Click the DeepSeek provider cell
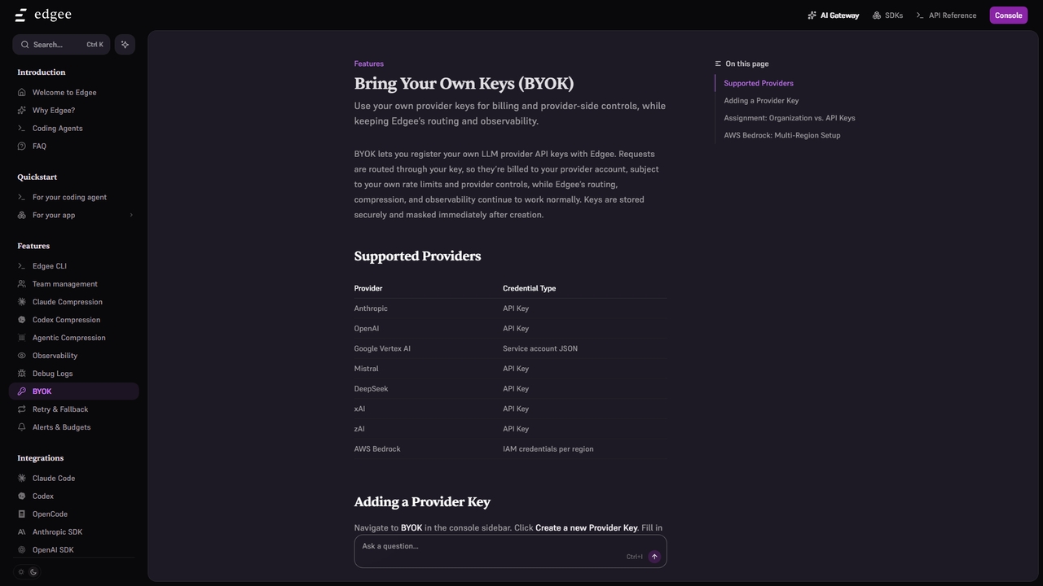This screenshot has height=586, width=1043. point(371,389)
